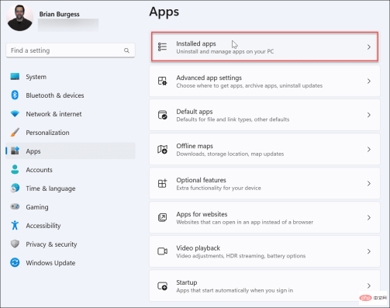390x308 pixels.
Task: Click the Accessibility figure icon
Action: [x=15, y=225]
